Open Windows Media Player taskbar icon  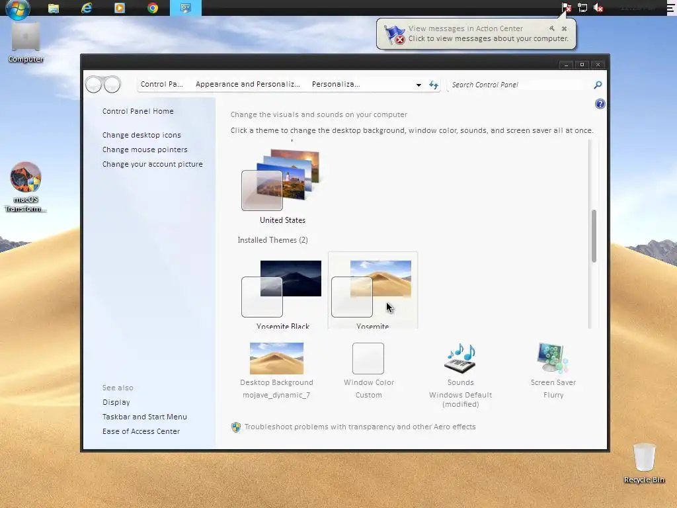(x=120, y=8)
